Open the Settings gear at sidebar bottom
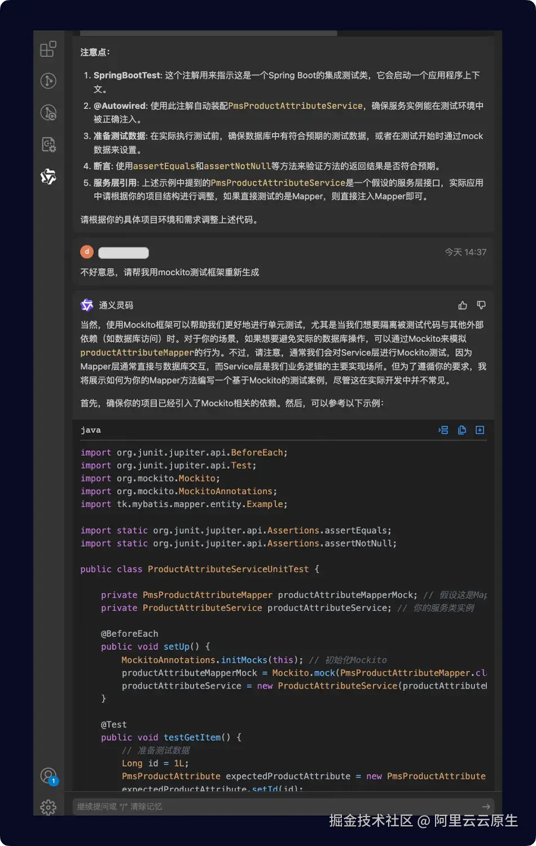536x846 pixels. coord(48,807)
